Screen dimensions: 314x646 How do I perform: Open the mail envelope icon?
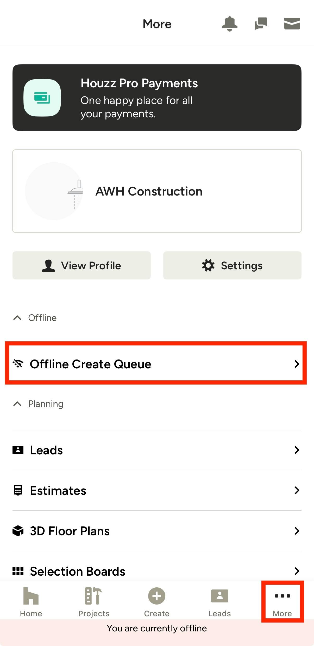[292, 24]
